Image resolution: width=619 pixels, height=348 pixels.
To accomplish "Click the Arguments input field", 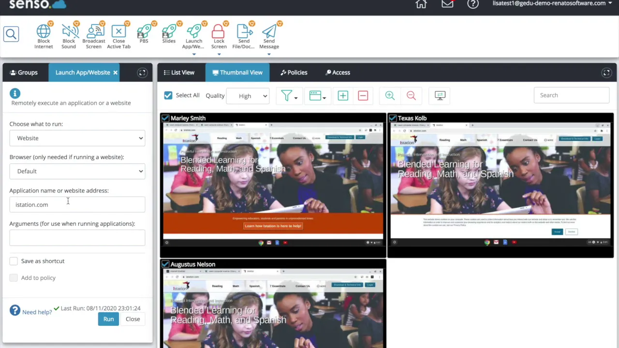I will tap(77, 238).
